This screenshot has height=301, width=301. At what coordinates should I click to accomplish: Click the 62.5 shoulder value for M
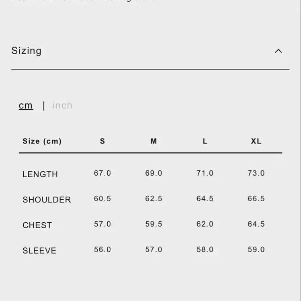click(x=154, y=199)
